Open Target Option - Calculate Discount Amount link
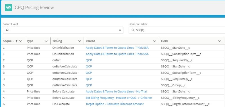Image resolution: width=225 pixels, height=107 pixels. (115, 104)
